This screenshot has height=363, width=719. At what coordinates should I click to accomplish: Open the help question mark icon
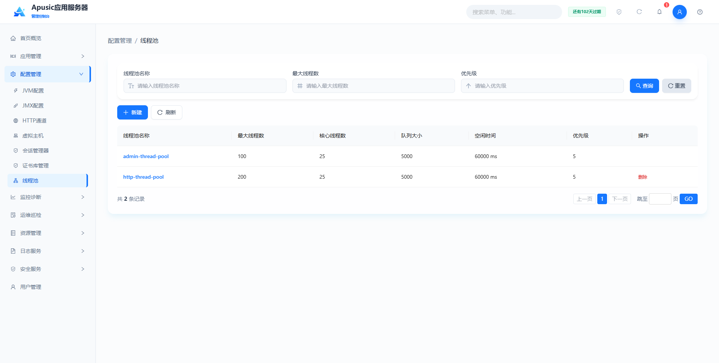point(700,12)
